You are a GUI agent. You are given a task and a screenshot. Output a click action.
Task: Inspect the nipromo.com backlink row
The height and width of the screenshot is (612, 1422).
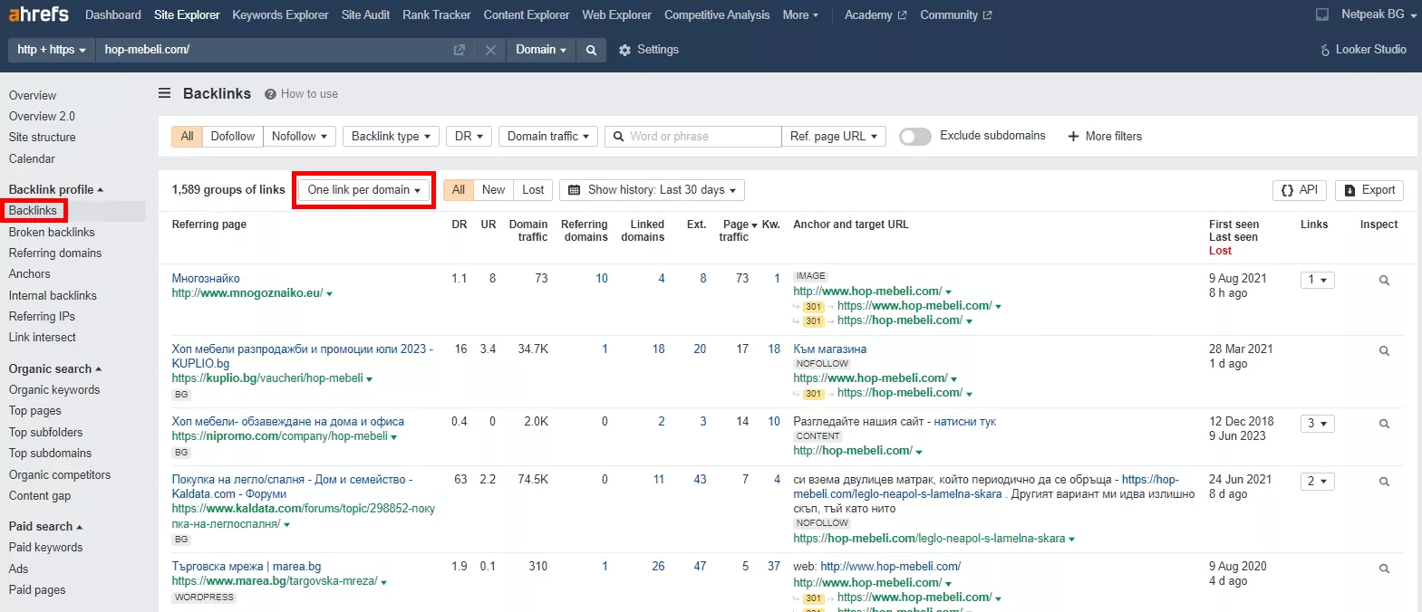click(x=1384, y=424)
